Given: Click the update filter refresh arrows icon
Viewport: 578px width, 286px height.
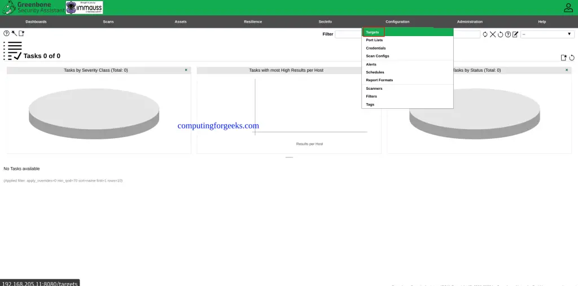Looking at the screenshot, I should [485, 34].
